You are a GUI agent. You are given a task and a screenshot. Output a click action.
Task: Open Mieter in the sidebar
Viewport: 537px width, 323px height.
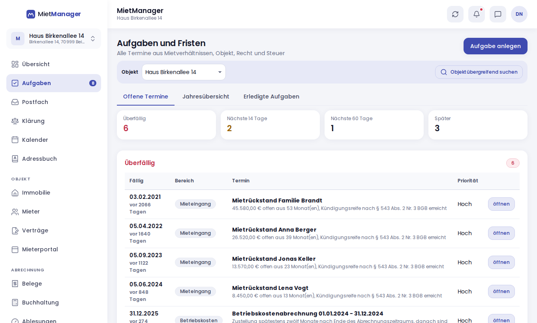(x=54, y=212)
